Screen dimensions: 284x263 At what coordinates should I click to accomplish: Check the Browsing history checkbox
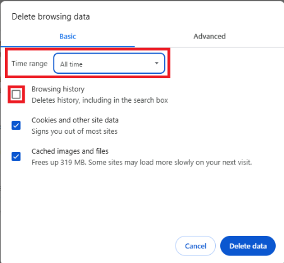point(16,94)
